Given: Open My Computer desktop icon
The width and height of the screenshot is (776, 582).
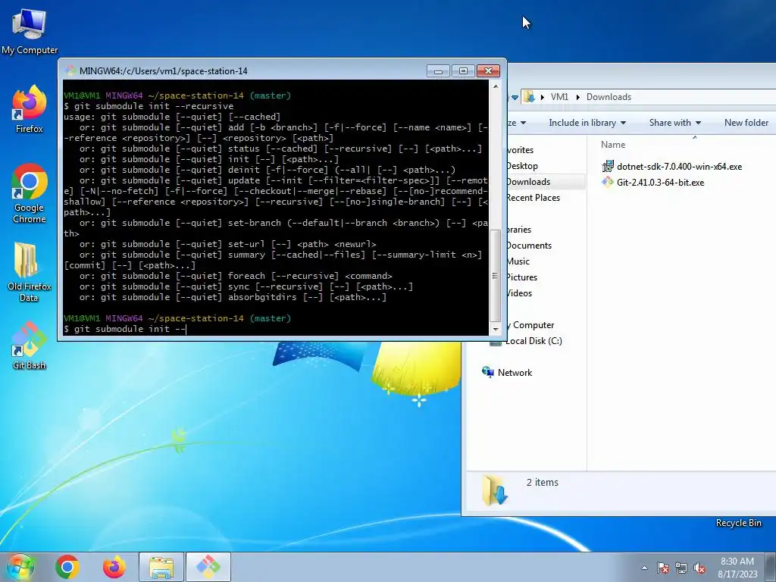Looking at the screenshot, I should [x=30, y=32].
